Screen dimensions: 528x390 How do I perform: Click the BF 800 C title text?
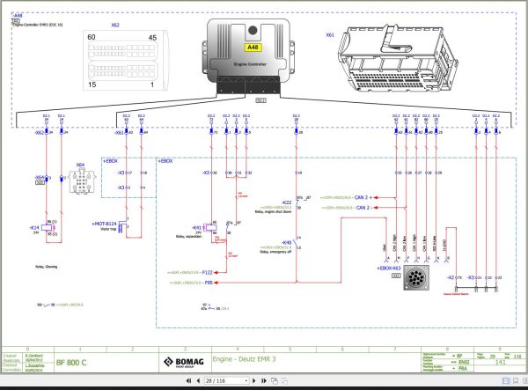71,363
